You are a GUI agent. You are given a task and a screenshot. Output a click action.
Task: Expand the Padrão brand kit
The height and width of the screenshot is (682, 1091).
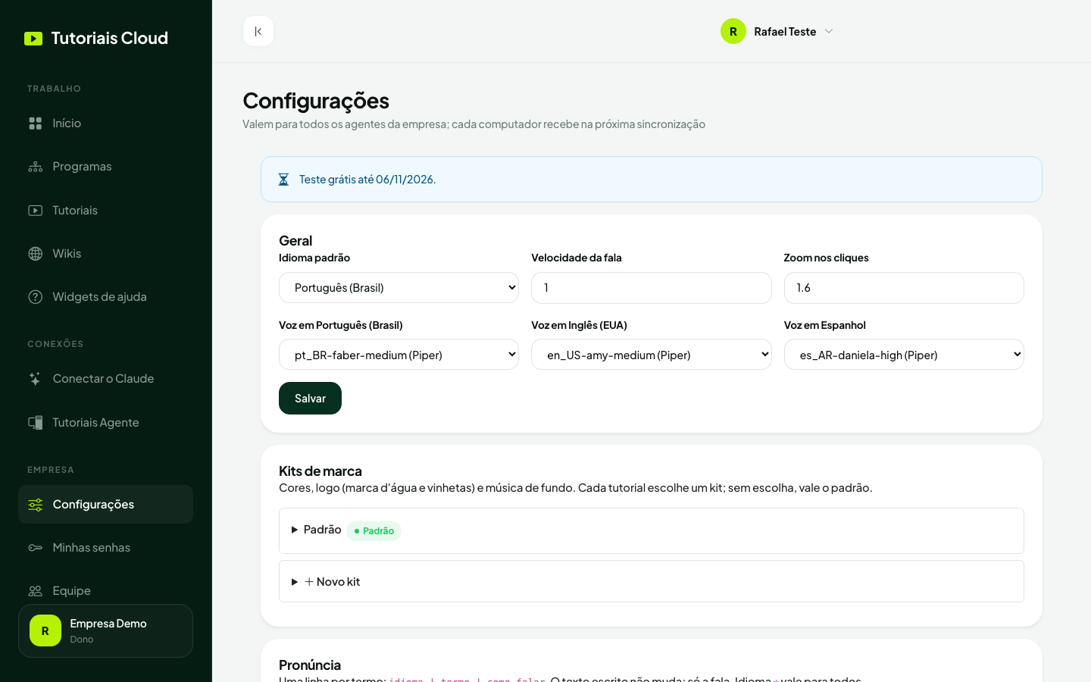point(652,530)
